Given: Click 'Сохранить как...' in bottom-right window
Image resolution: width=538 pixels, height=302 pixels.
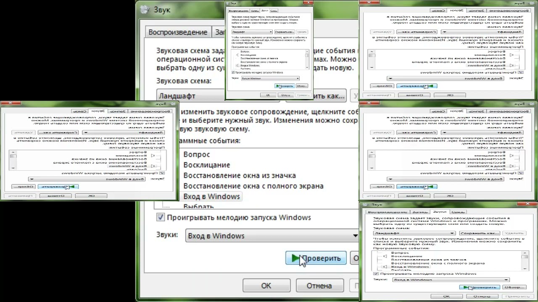Looking at the screenshot, I should click(x=480, y=233).
